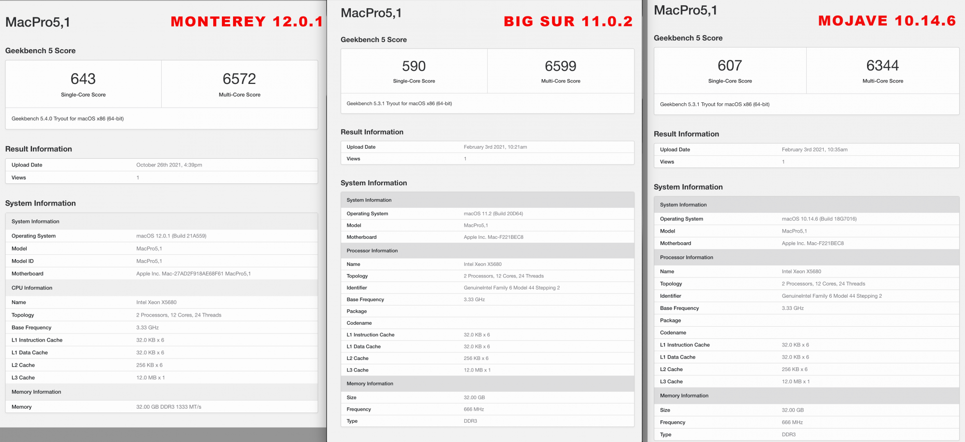Select motherboard value Mac-27AD2F918AE68F61 MacPro5,1
Screen dimensions: 965x442
(193, 274)
